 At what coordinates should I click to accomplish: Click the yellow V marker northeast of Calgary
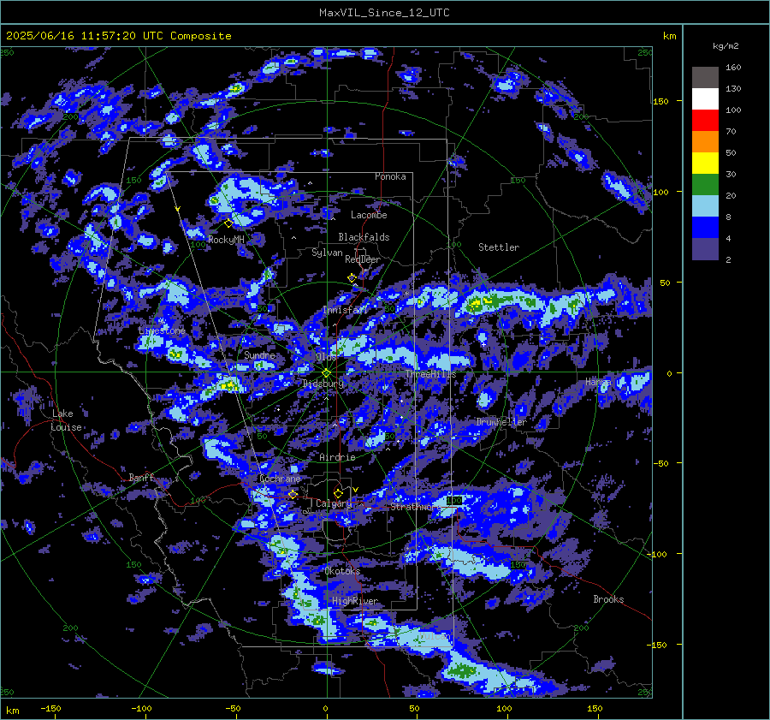(355, 490)
